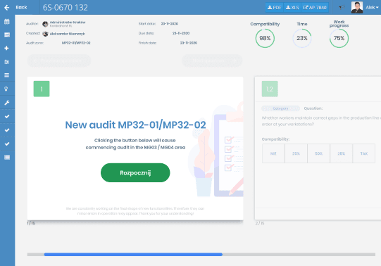Click the green 1.2 question badge
Image resolution: width=381 pixels, height=266 pixels.
click(x=270, y=89)
